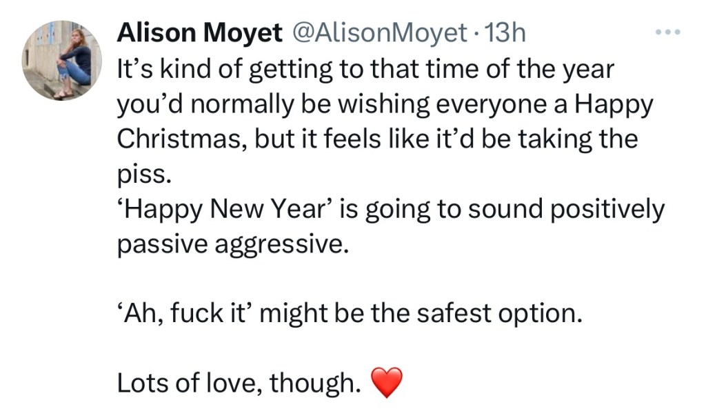Click the words "safest option."
The width and height of the screenshot is (706, 409).
510,314
